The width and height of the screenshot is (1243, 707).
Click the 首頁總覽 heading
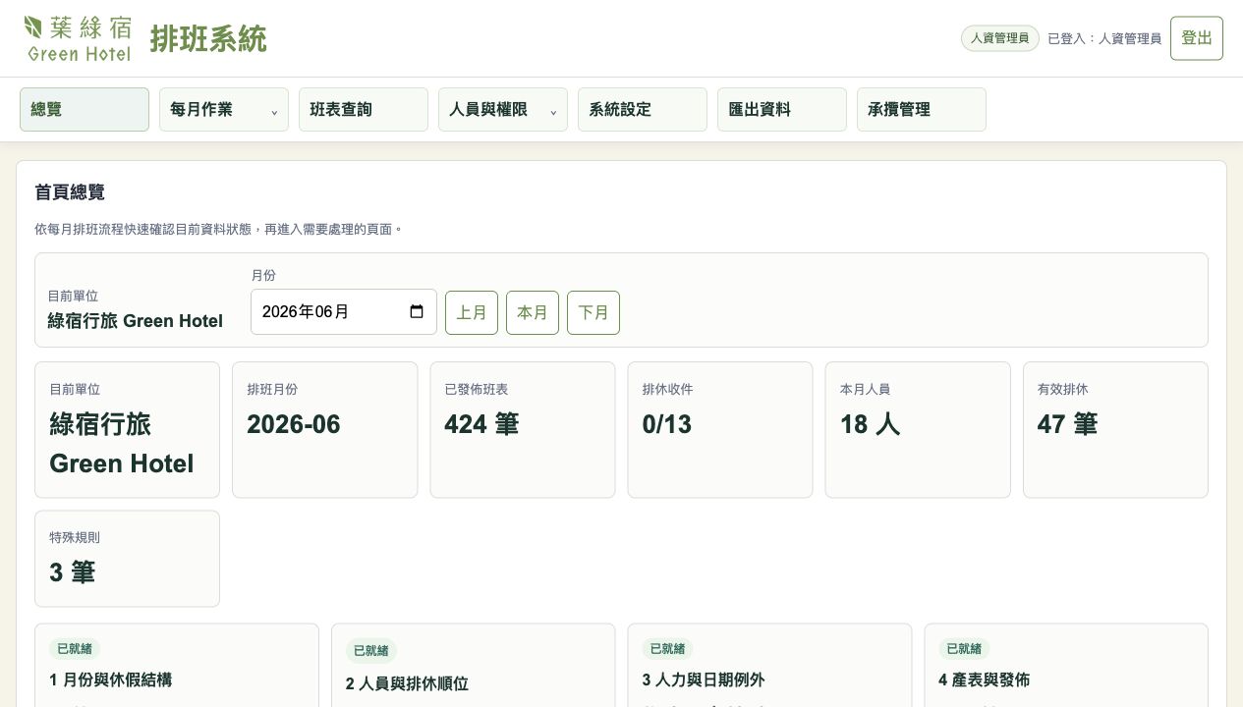click(70, 192)
